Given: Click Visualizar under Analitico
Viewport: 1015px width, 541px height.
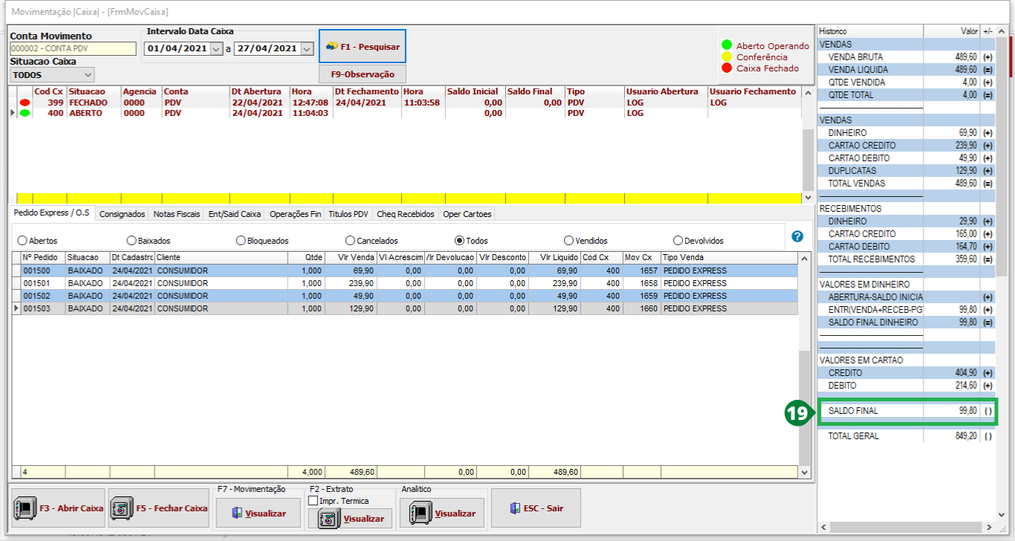Looking at the screenshot, I should tap(442, 513).
